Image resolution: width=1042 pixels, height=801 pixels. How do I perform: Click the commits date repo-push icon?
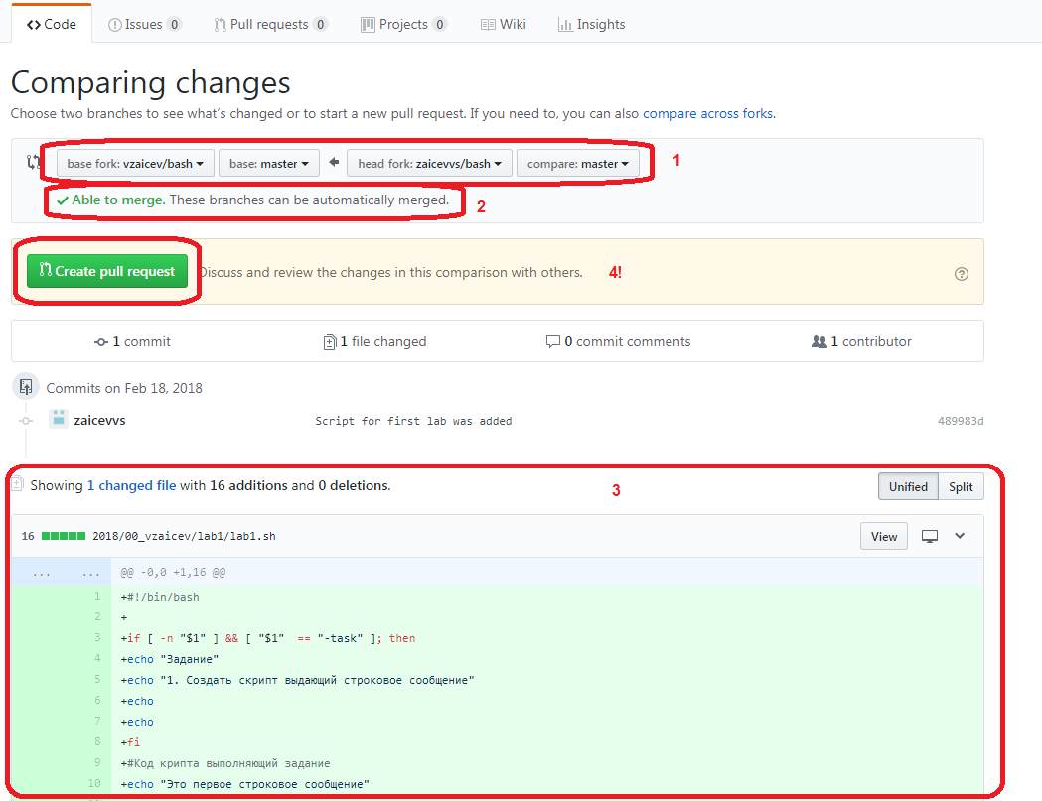(x=26, y=386)
